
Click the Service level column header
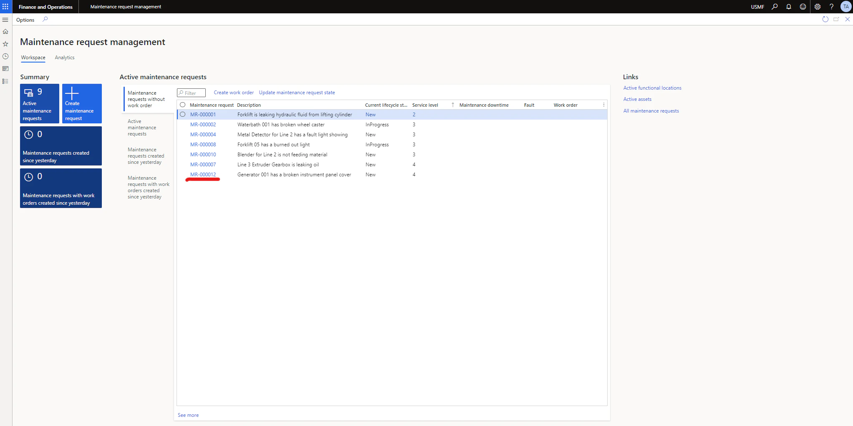coord(425,105)
